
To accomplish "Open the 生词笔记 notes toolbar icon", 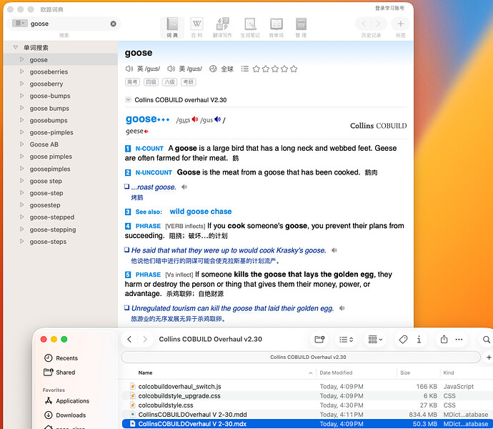I will point(250,27).
